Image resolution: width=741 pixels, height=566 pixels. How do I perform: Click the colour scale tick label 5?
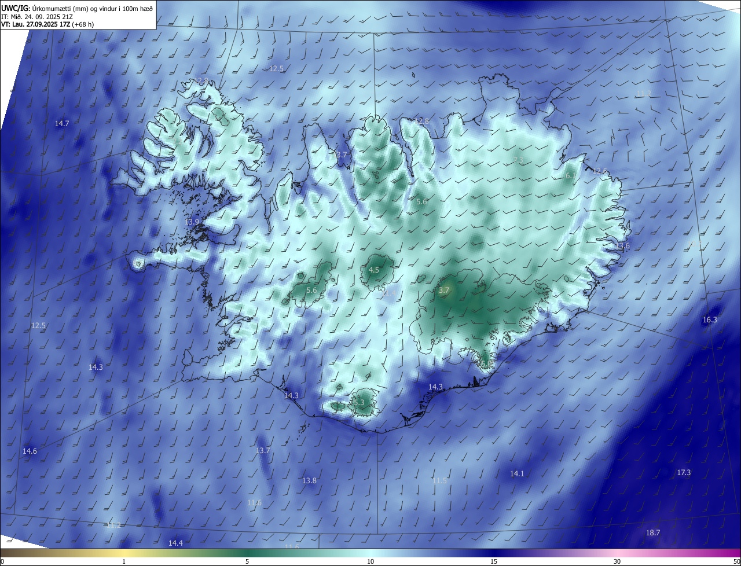tap(247, 562)
